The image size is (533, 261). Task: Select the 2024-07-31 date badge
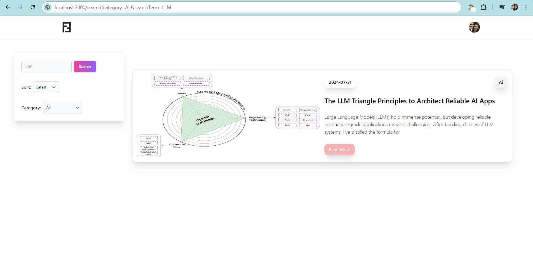[340, 82]
